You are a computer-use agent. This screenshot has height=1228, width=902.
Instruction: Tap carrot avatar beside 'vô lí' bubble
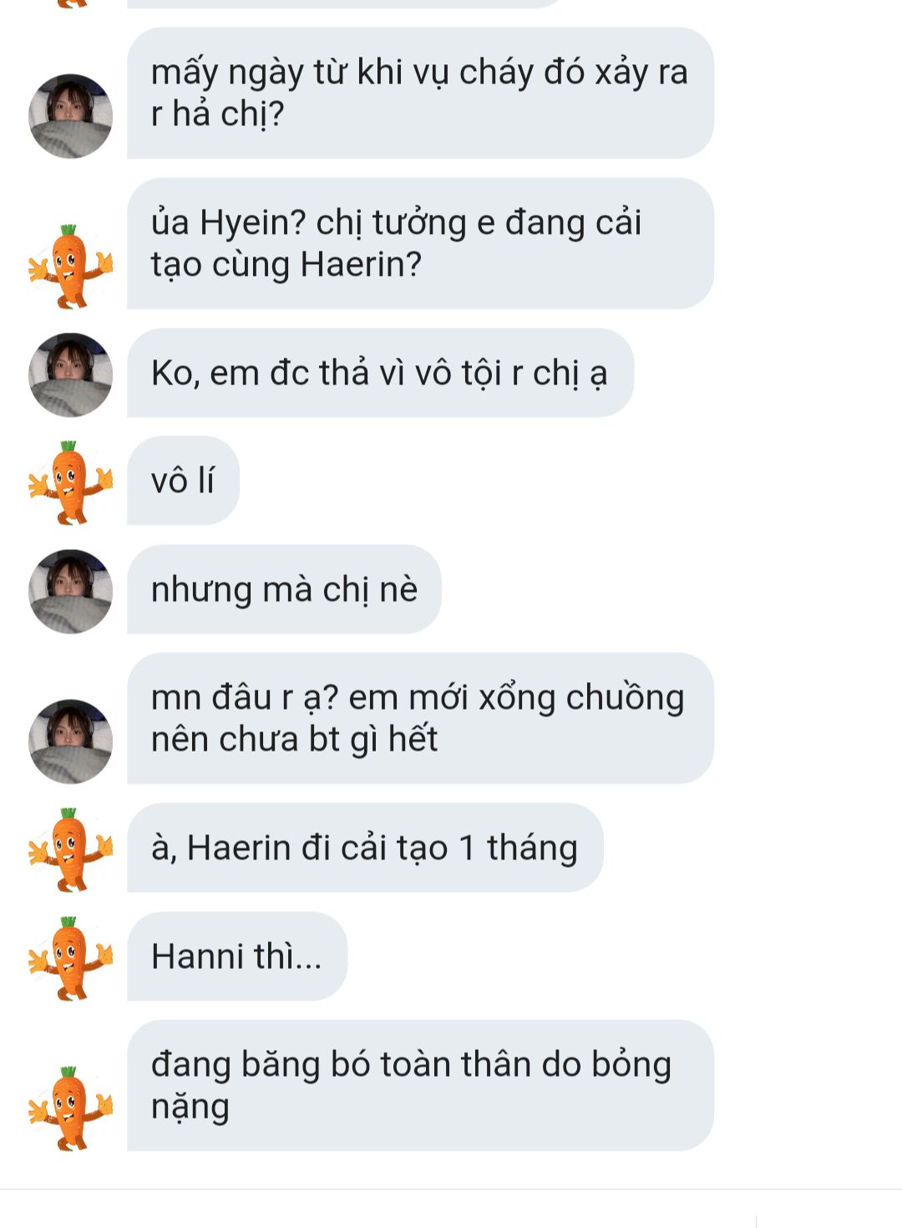point(70,482)
